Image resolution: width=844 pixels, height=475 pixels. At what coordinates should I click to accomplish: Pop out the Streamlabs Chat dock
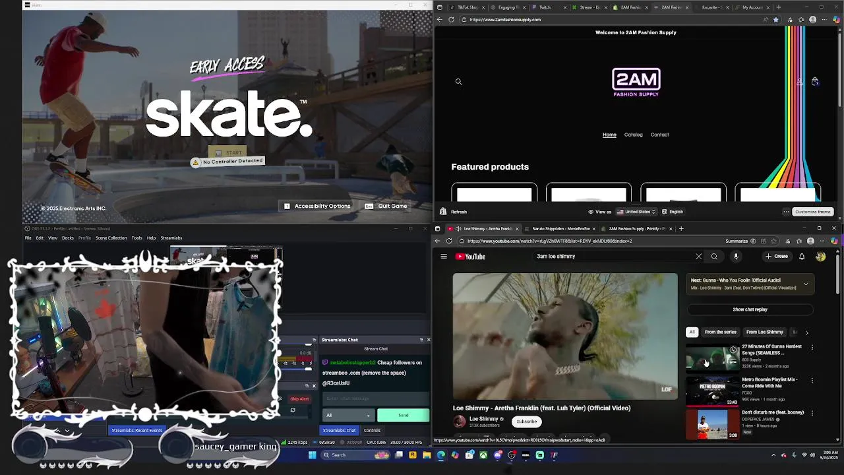click(x=421, y=340)
